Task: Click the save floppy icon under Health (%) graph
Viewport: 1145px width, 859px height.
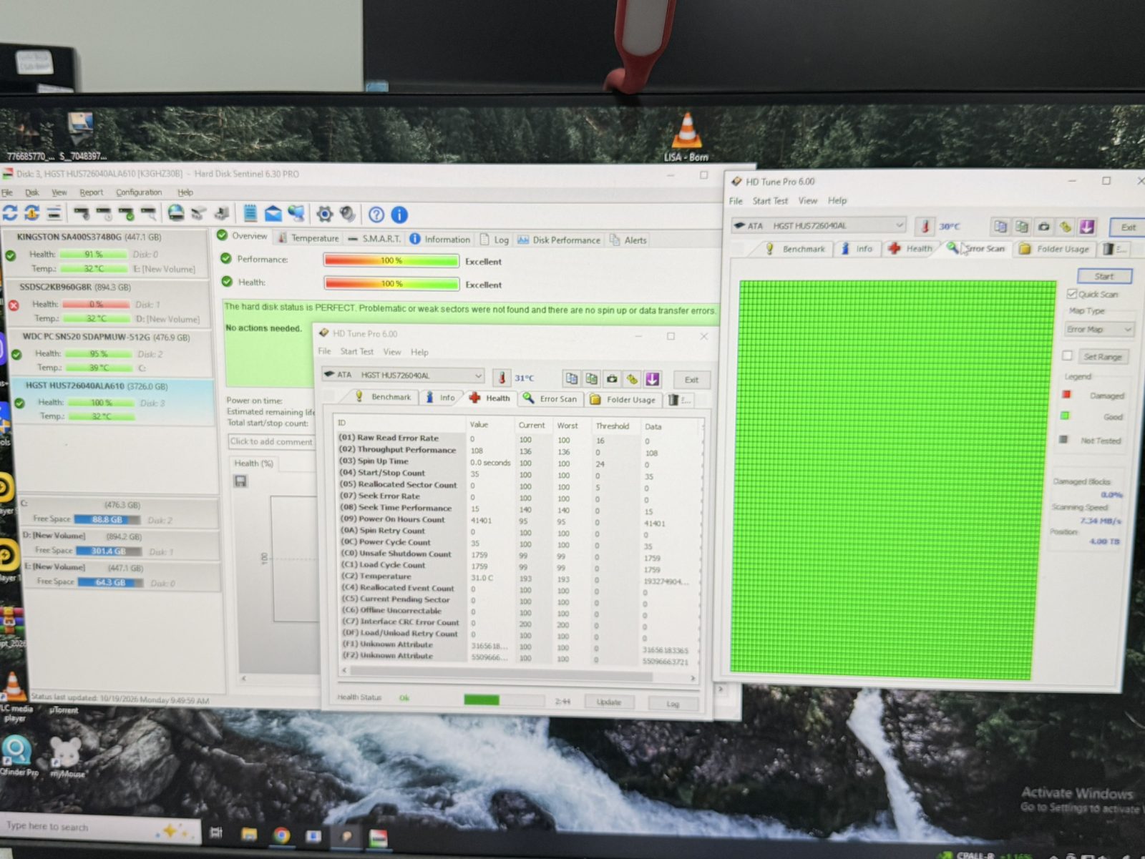Action: 240,481
